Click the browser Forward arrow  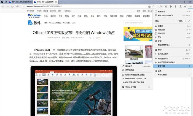coord(7,7)
